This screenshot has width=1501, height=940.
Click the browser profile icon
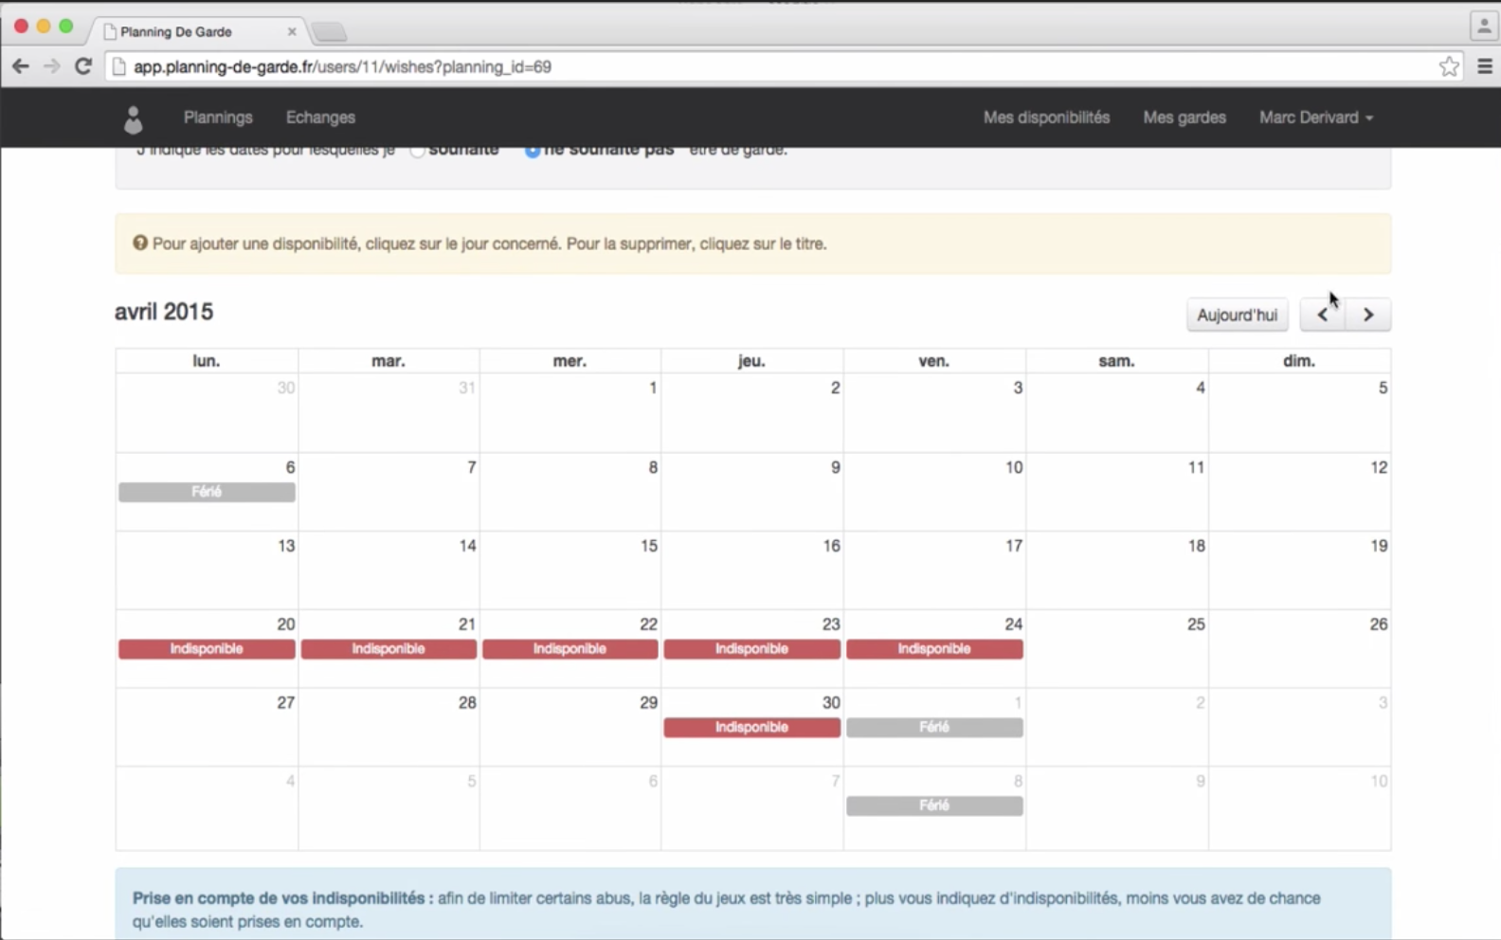(1483, 27)
